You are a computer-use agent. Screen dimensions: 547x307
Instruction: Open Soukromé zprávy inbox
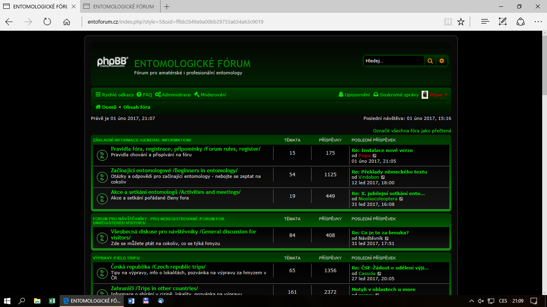coord(396,95)
